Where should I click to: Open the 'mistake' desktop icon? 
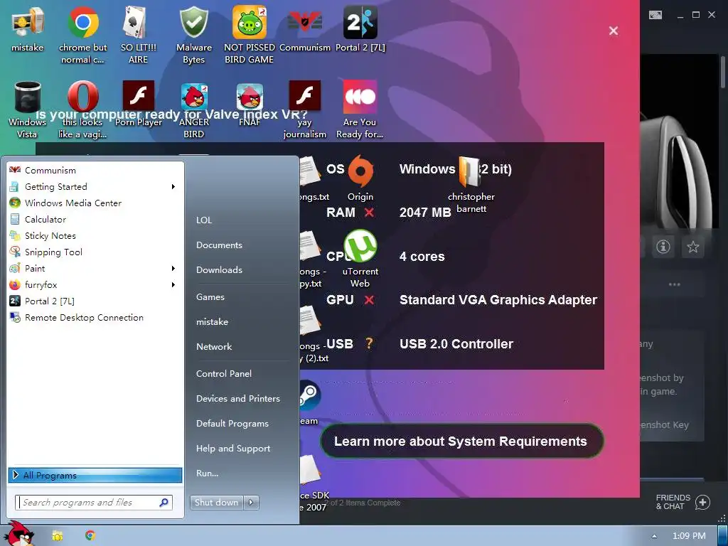[28, 28]
